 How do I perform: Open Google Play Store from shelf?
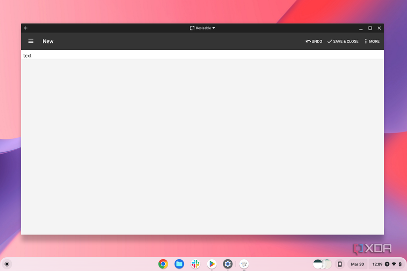tap(212, 264)
